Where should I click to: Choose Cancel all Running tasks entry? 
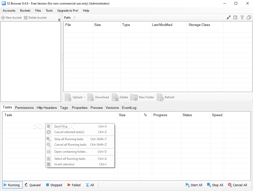coord(80,145)
